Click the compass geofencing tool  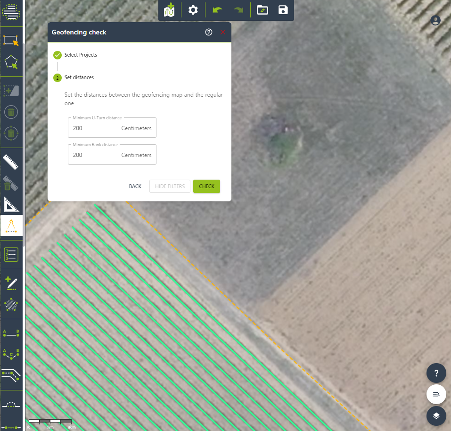[11, 226]
